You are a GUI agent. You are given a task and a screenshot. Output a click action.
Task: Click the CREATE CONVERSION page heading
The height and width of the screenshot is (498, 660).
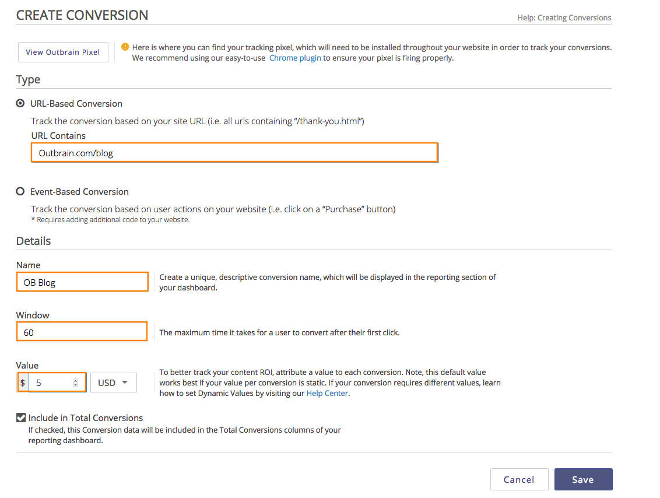pyautogui.click(x=82, y=15)
